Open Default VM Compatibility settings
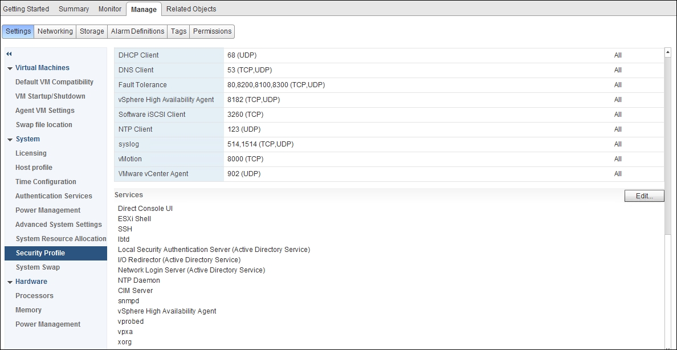 click(54, 82)
